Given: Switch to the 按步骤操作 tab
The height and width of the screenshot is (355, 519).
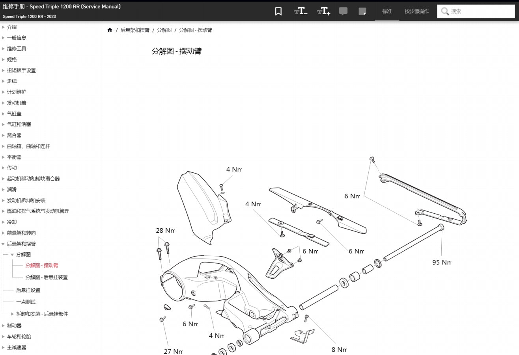Looking at the screenshot, I should coord(415,11).
